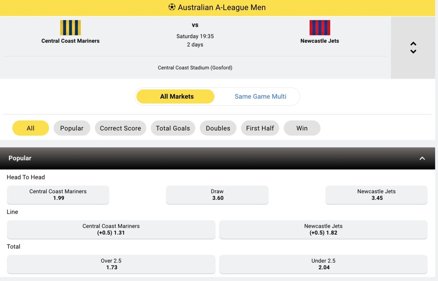Bet Central Coast Mariners head to head 1.99

(x=58, y=195)
